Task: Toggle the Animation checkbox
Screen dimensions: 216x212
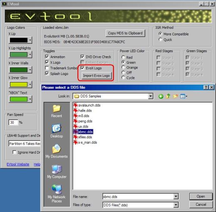Action: tap(47, 57)
